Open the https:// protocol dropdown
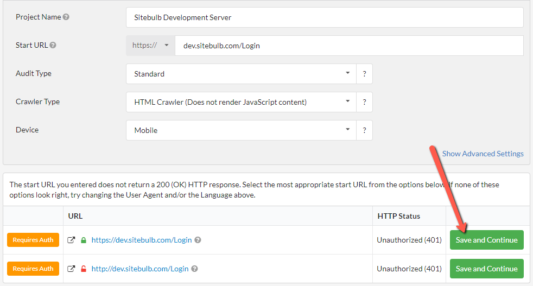533x286 pixels. click(150, 46)
